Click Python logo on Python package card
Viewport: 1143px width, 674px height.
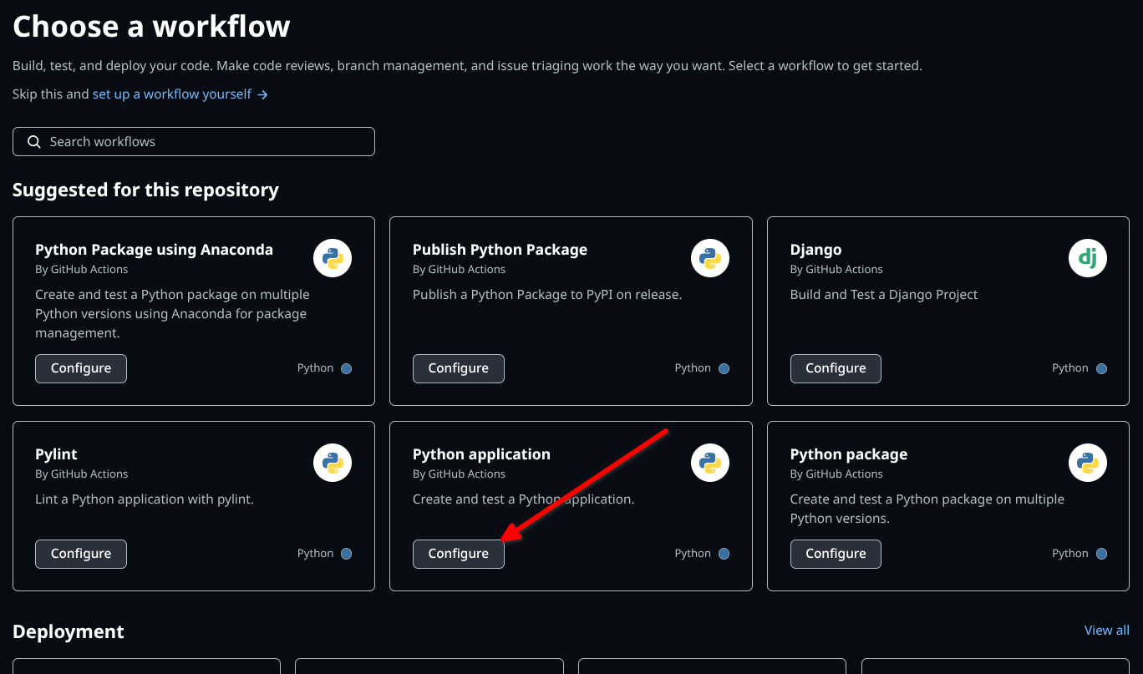[x=1088, y=463]
